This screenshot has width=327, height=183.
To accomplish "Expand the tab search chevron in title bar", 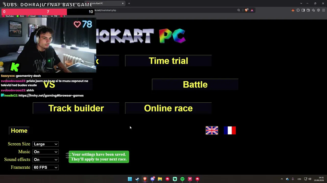I will point(301,3).
